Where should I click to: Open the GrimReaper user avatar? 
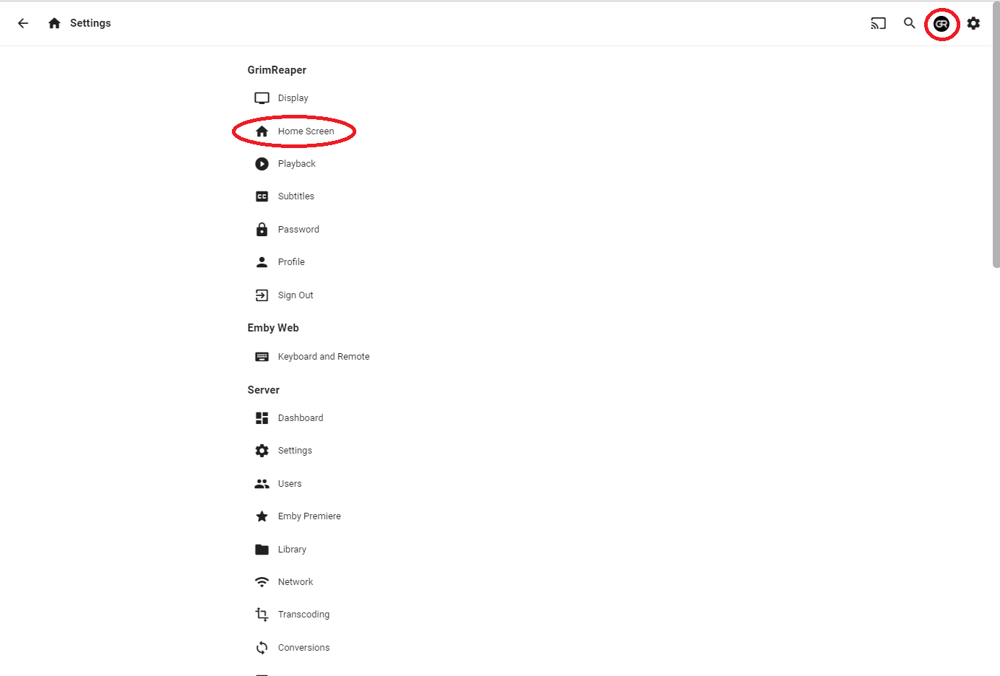(941, 24)
